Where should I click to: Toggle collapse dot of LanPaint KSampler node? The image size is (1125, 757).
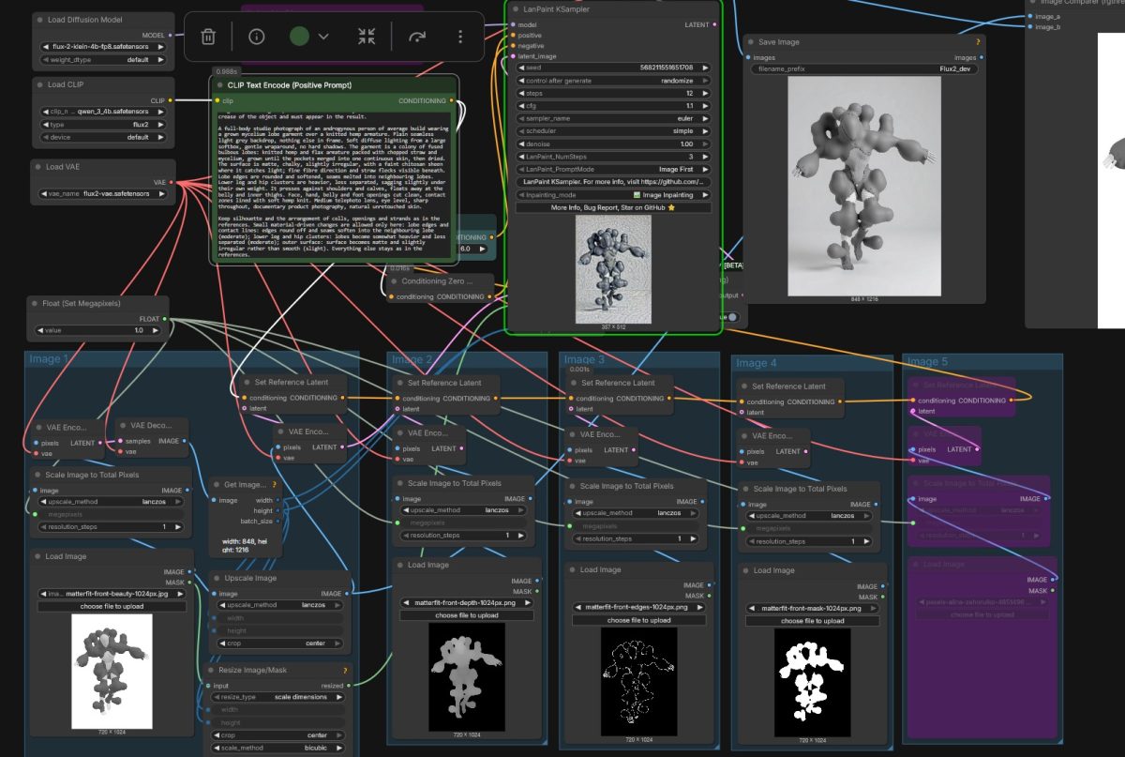(x=516, y=9)
